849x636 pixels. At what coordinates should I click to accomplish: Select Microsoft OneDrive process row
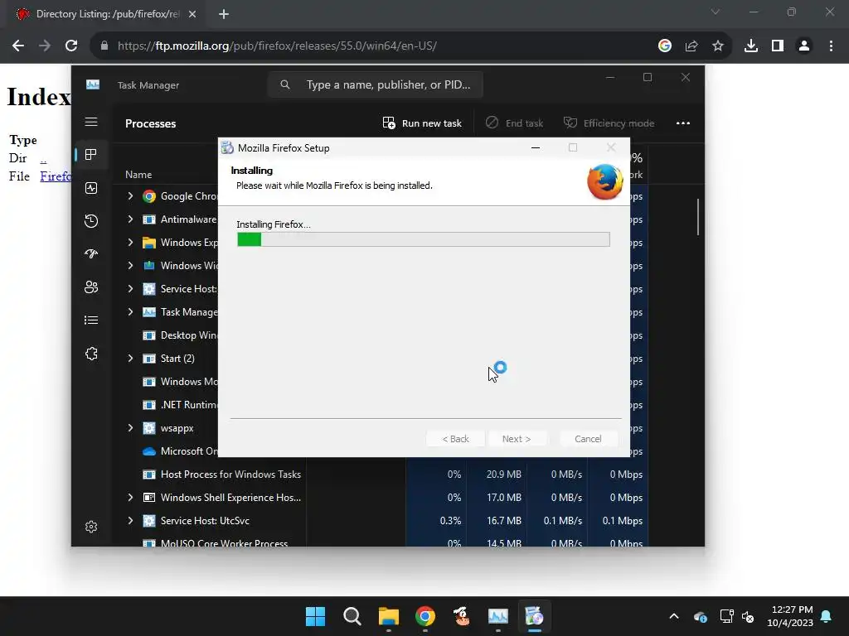(166, 451)
